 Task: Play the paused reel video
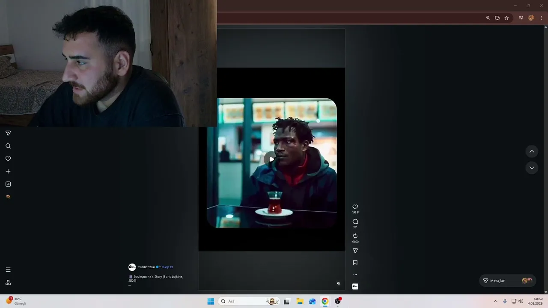click(271, 159)
